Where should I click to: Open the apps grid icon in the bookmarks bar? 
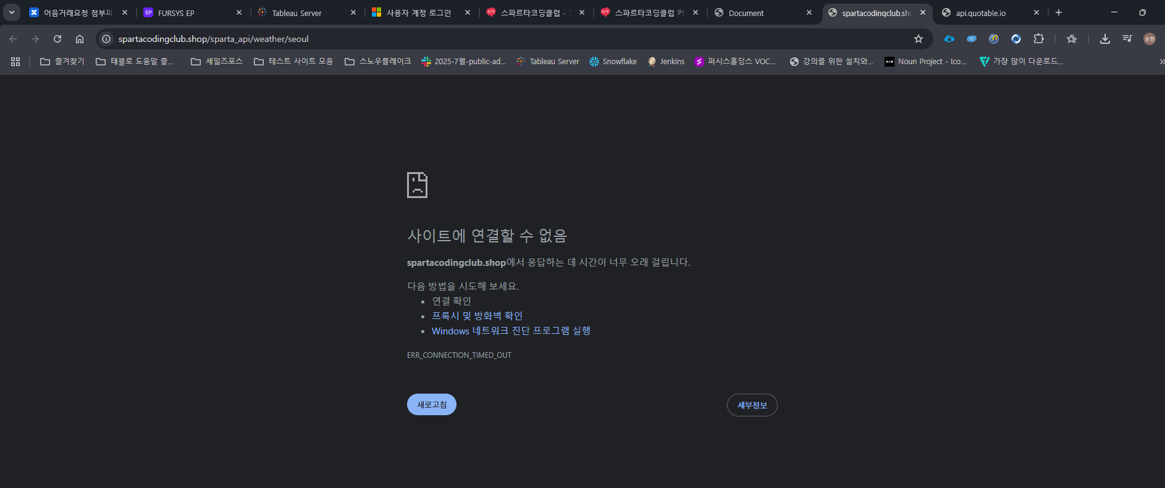15,62
